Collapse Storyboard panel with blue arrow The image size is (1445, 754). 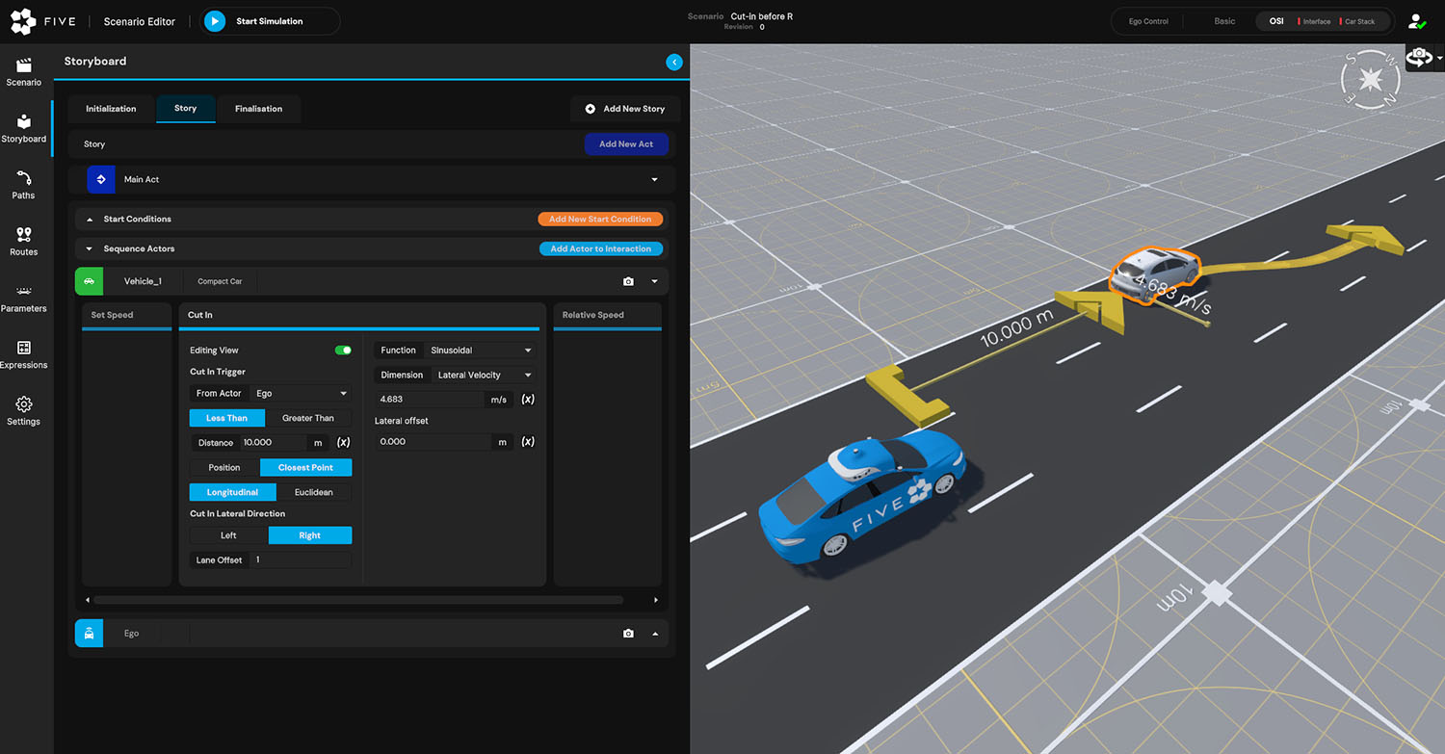(674, 62)
